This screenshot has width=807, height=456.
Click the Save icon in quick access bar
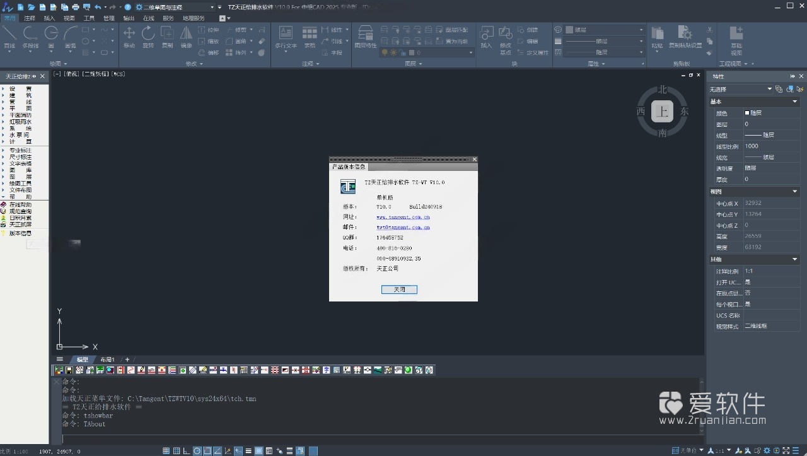(42, 7)
